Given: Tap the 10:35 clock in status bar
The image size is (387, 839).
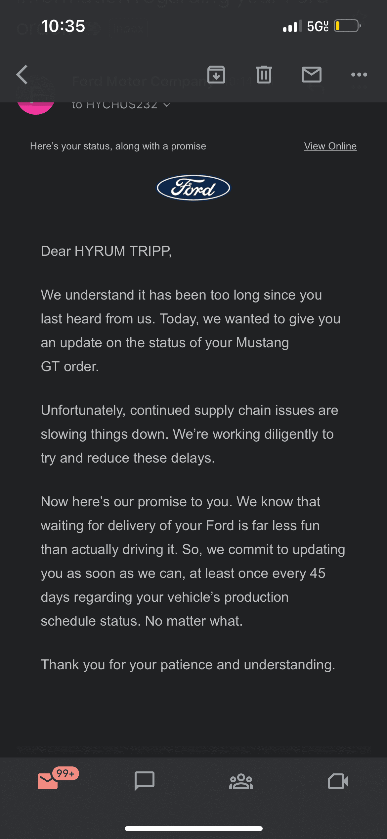Looking at the screenshot, I should (x=63, y=26).
